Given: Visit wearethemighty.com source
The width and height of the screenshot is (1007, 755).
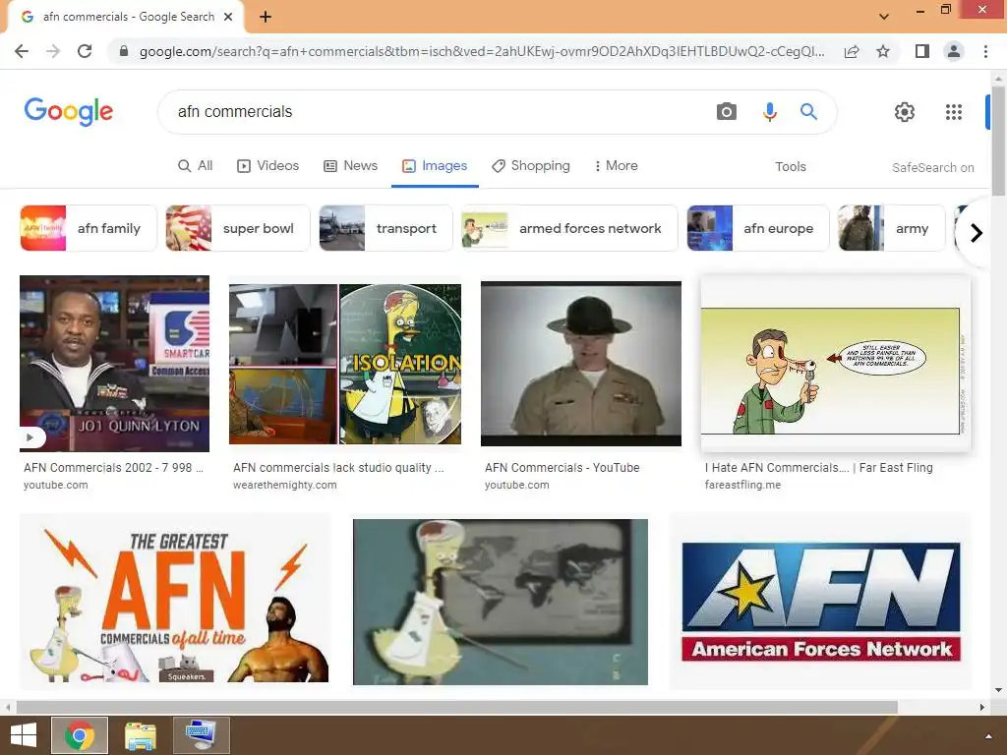Looking at the screenshot, I should pos(284,485).
